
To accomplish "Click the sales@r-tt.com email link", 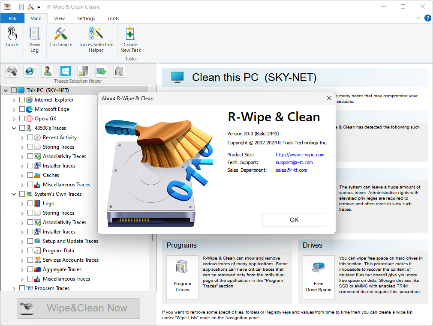I will pyautogui.click(x=292, y=170).
